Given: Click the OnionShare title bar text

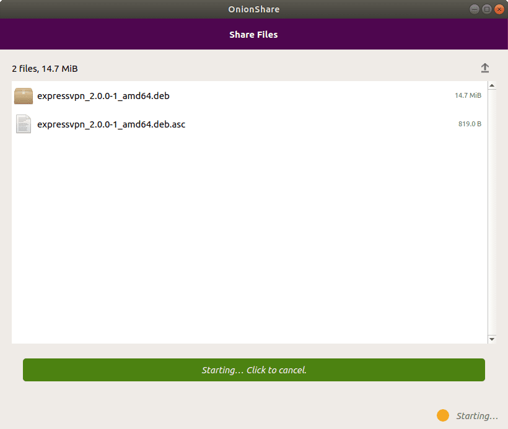Looking at the screenshot, I should click(x=254, y=9).
